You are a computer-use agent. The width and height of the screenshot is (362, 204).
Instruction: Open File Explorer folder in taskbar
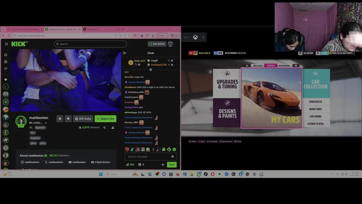point(192,174)
